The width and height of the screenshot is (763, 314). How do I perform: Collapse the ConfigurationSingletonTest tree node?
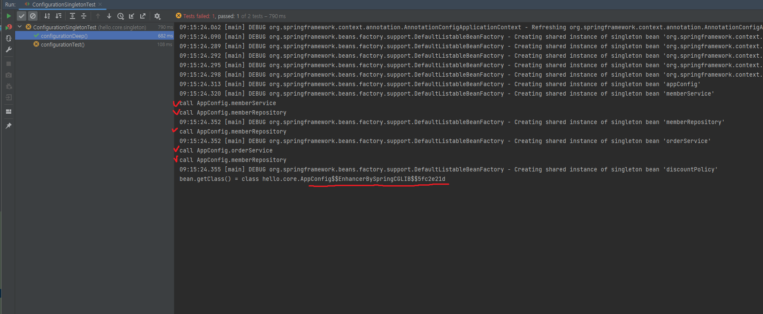pos(19,27)
